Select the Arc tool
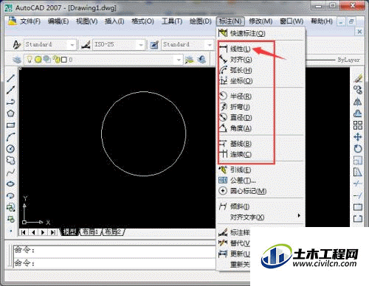Image resolution: width=369 pixels, height=286 pixels. (10, 137)
